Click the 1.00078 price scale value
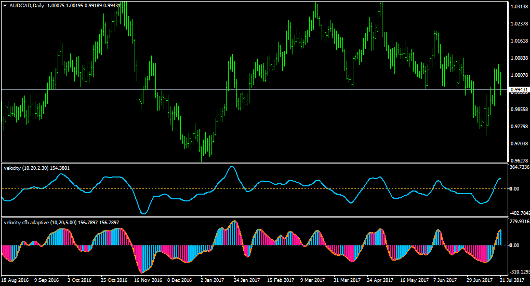Image resolution: width=530 pixels, height=286 pixels. 520,75
